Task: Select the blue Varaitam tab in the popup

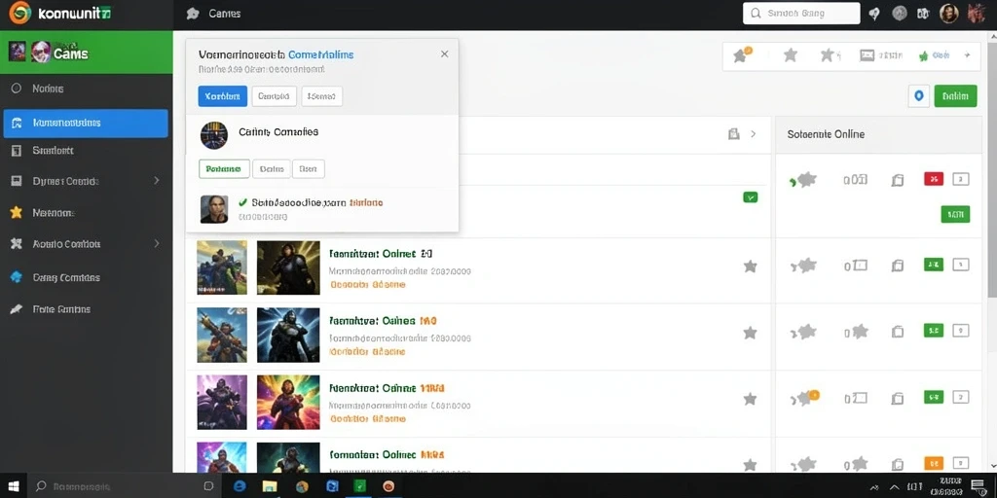Action: (223, 96)
